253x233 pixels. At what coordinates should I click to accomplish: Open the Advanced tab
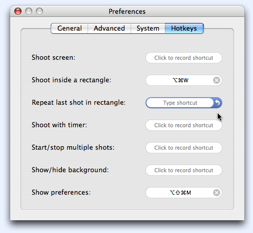click(109, 28)
